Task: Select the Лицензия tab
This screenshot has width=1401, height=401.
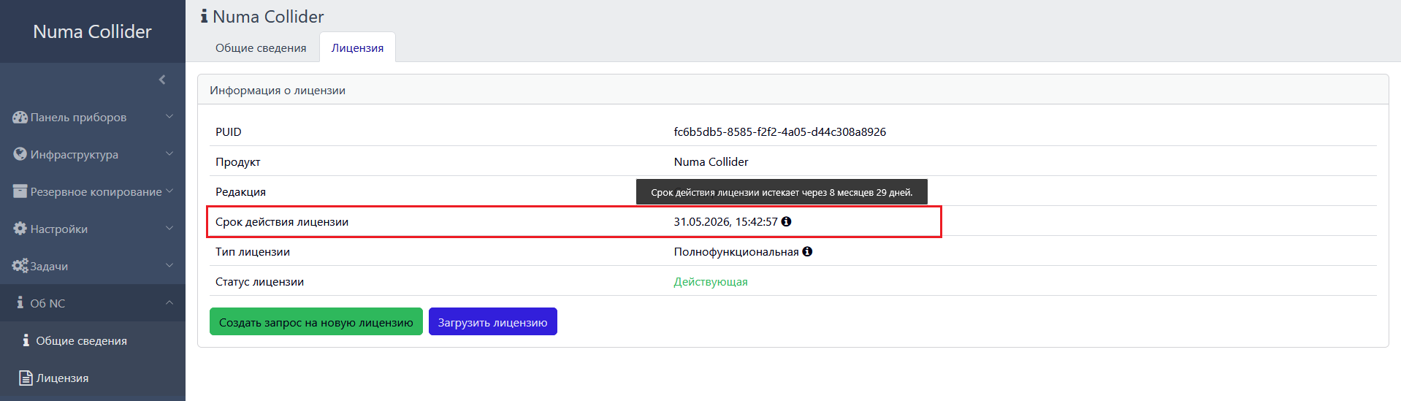Action: click(x=357, y=47)
